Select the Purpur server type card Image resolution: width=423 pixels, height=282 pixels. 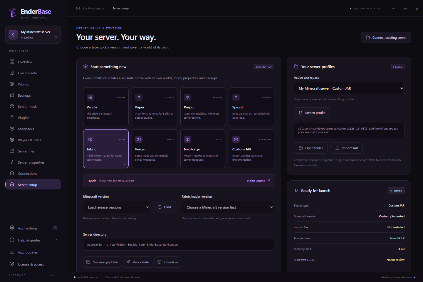pyautogui.click(x=203, y=107)
